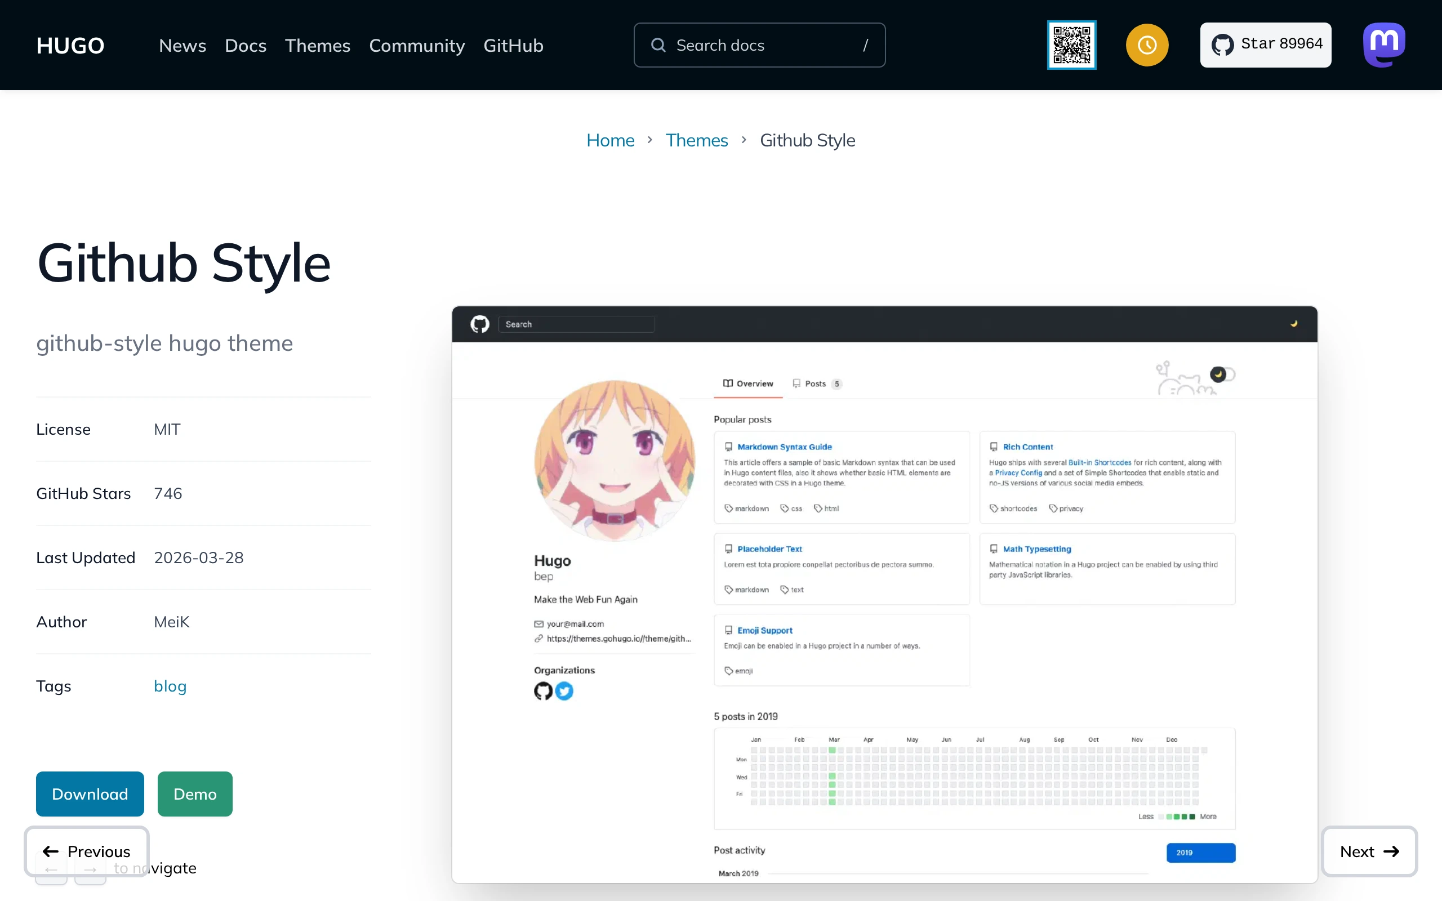The width and height of the screenshot is (1442, 901).
Task: Go to Themes breadcrumb link
Action: coord(697,140)
